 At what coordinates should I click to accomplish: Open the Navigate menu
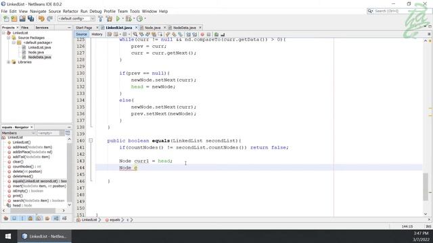(x=38, y=11)
